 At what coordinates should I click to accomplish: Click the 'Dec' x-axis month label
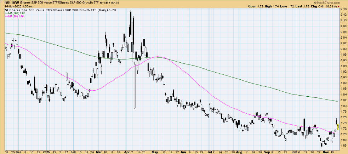(18, 152)
